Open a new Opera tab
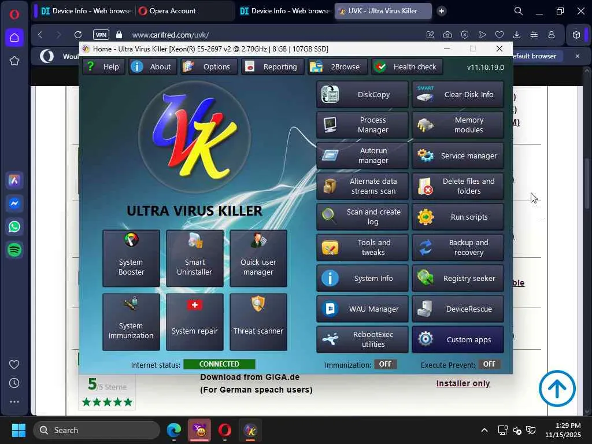 [441, 11]
